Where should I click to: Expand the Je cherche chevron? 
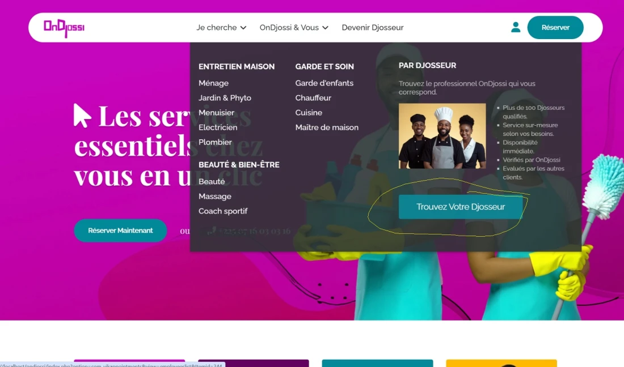tap(243, 28)
